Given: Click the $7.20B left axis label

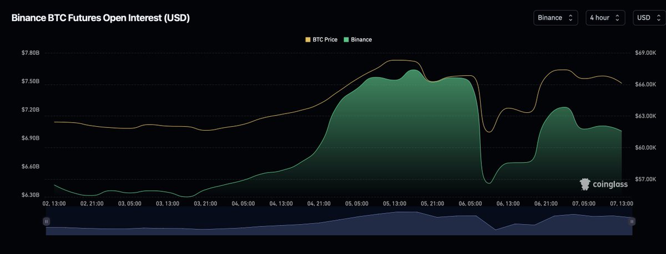Looking at the screenshot, I should click(x=30, y=110).
